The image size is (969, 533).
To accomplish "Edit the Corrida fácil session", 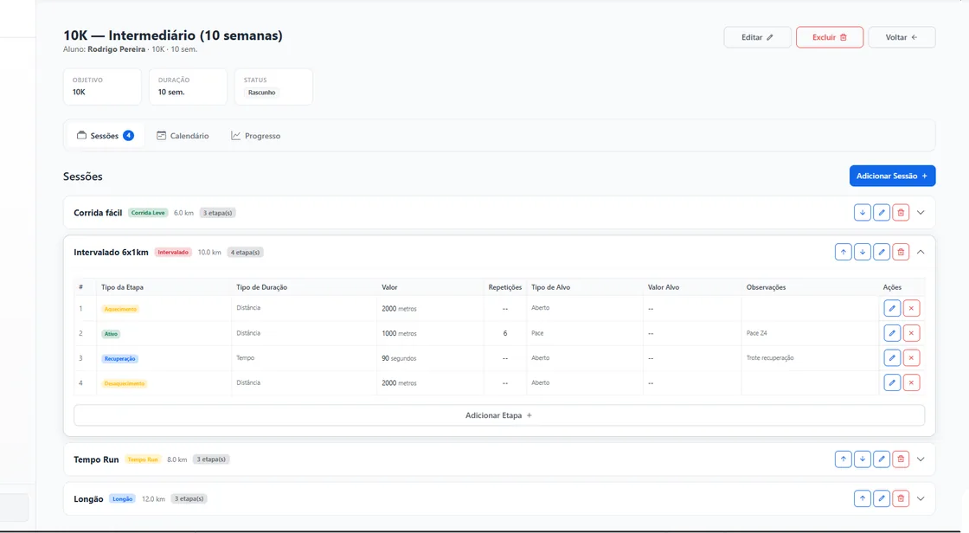I will point(882,213).
